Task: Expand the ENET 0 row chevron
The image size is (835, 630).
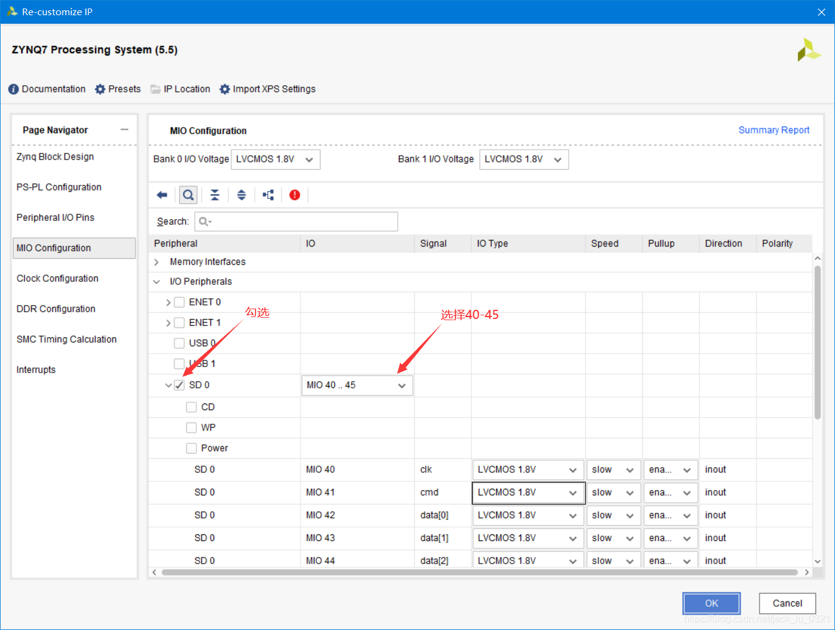Action: (x=168, y=303)
